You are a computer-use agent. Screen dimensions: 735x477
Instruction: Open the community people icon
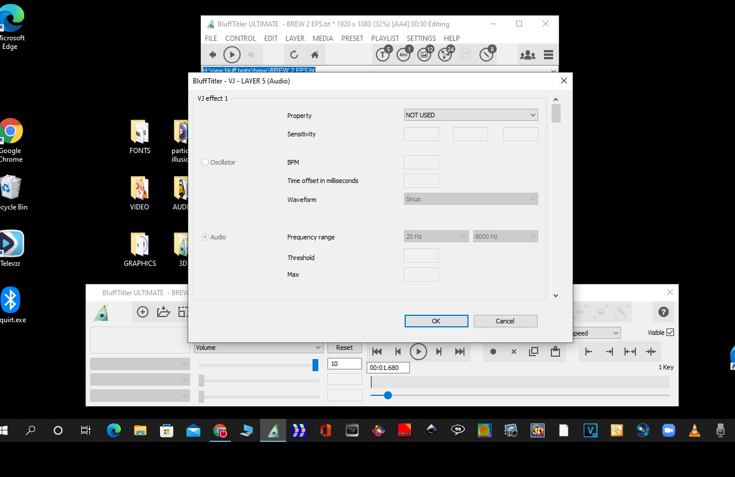coord(527,55)
